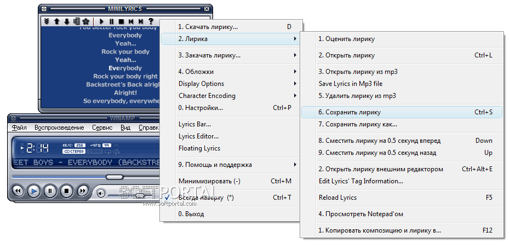Select 3. Открыть лирику из mp3

pyautogui.click(x=402, y=72)
